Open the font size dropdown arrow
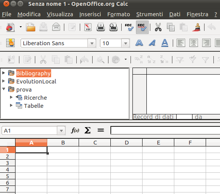 (x=125, y=43)
